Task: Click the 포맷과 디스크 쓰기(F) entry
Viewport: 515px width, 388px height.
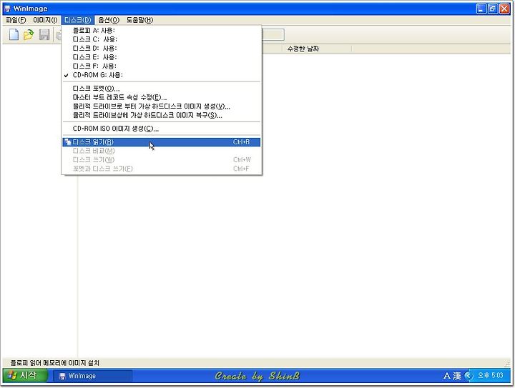Action: coord(161,169)
